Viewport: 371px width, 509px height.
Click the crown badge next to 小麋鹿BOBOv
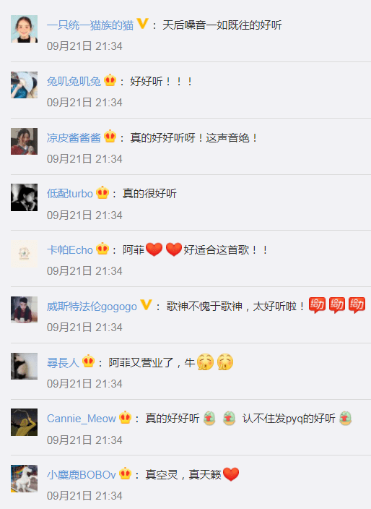point(125,474)
